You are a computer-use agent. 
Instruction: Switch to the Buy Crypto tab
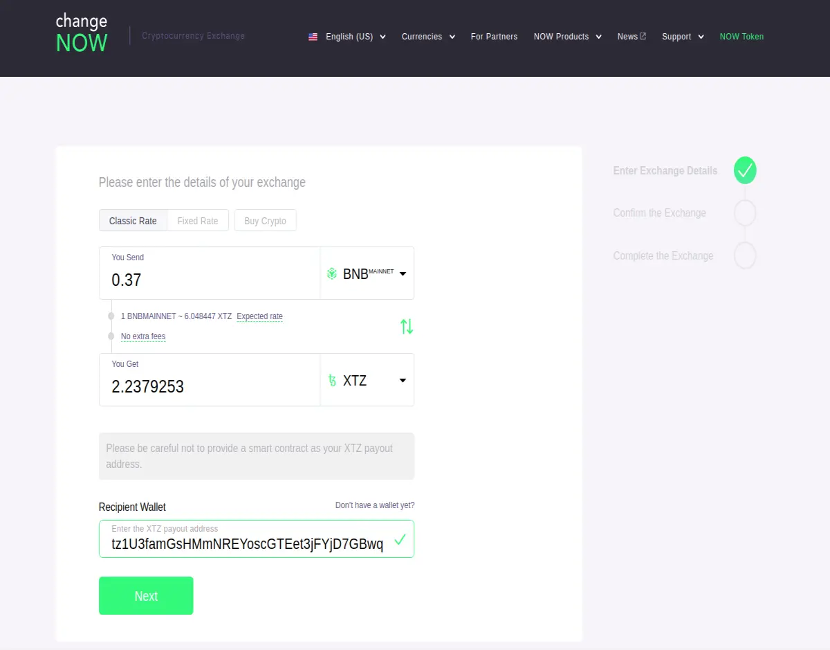click(x=265, y=221)
